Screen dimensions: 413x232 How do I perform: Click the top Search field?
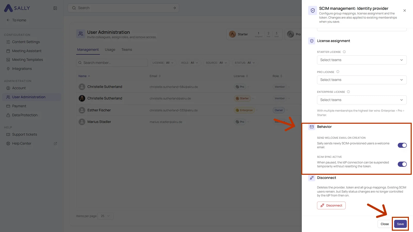[123, 8]
